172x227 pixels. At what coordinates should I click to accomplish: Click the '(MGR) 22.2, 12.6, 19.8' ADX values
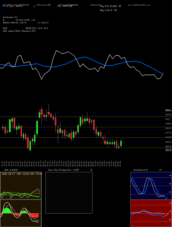(x=36, y=28)
